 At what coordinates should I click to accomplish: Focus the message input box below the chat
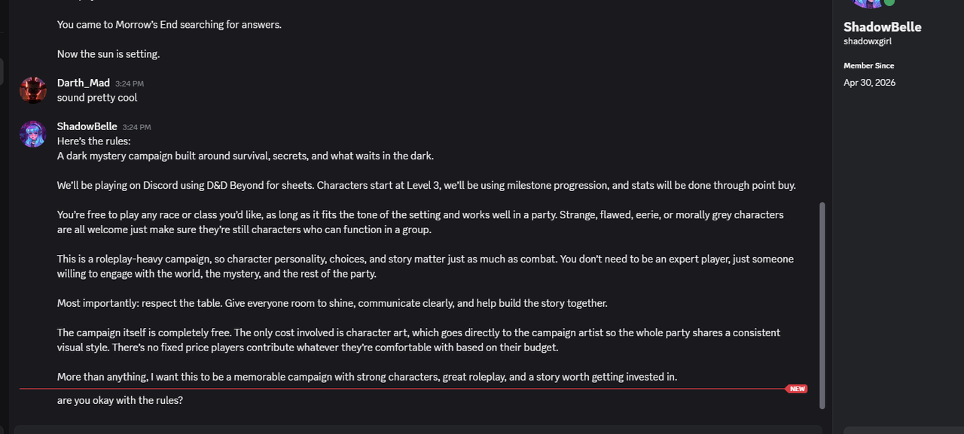[x=418, y=429]
